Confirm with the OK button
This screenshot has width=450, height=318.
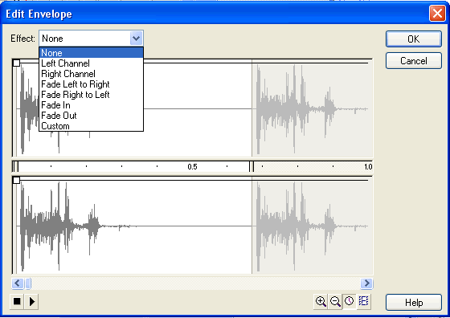414,39
